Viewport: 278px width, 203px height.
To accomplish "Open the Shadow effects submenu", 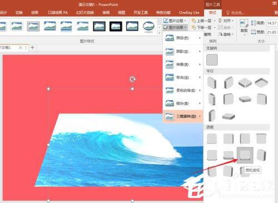I will (x=183, y=51).
